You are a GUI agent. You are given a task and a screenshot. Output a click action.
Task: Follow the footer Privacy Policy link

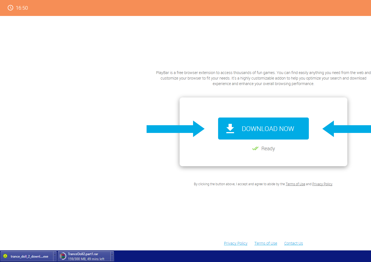(x=235, y=243)
